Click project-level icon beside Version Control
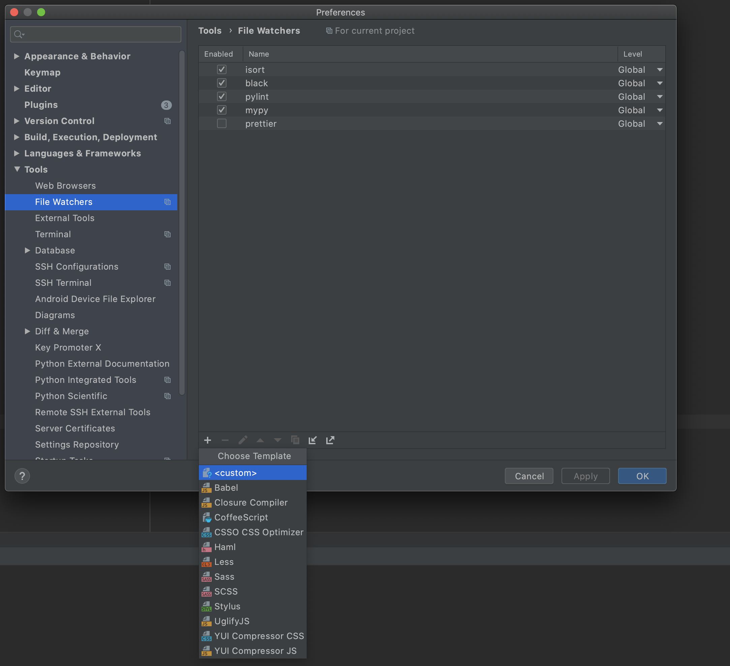This screenshot has height=666, width=730. pyautogui.click(x=167, y=121)
